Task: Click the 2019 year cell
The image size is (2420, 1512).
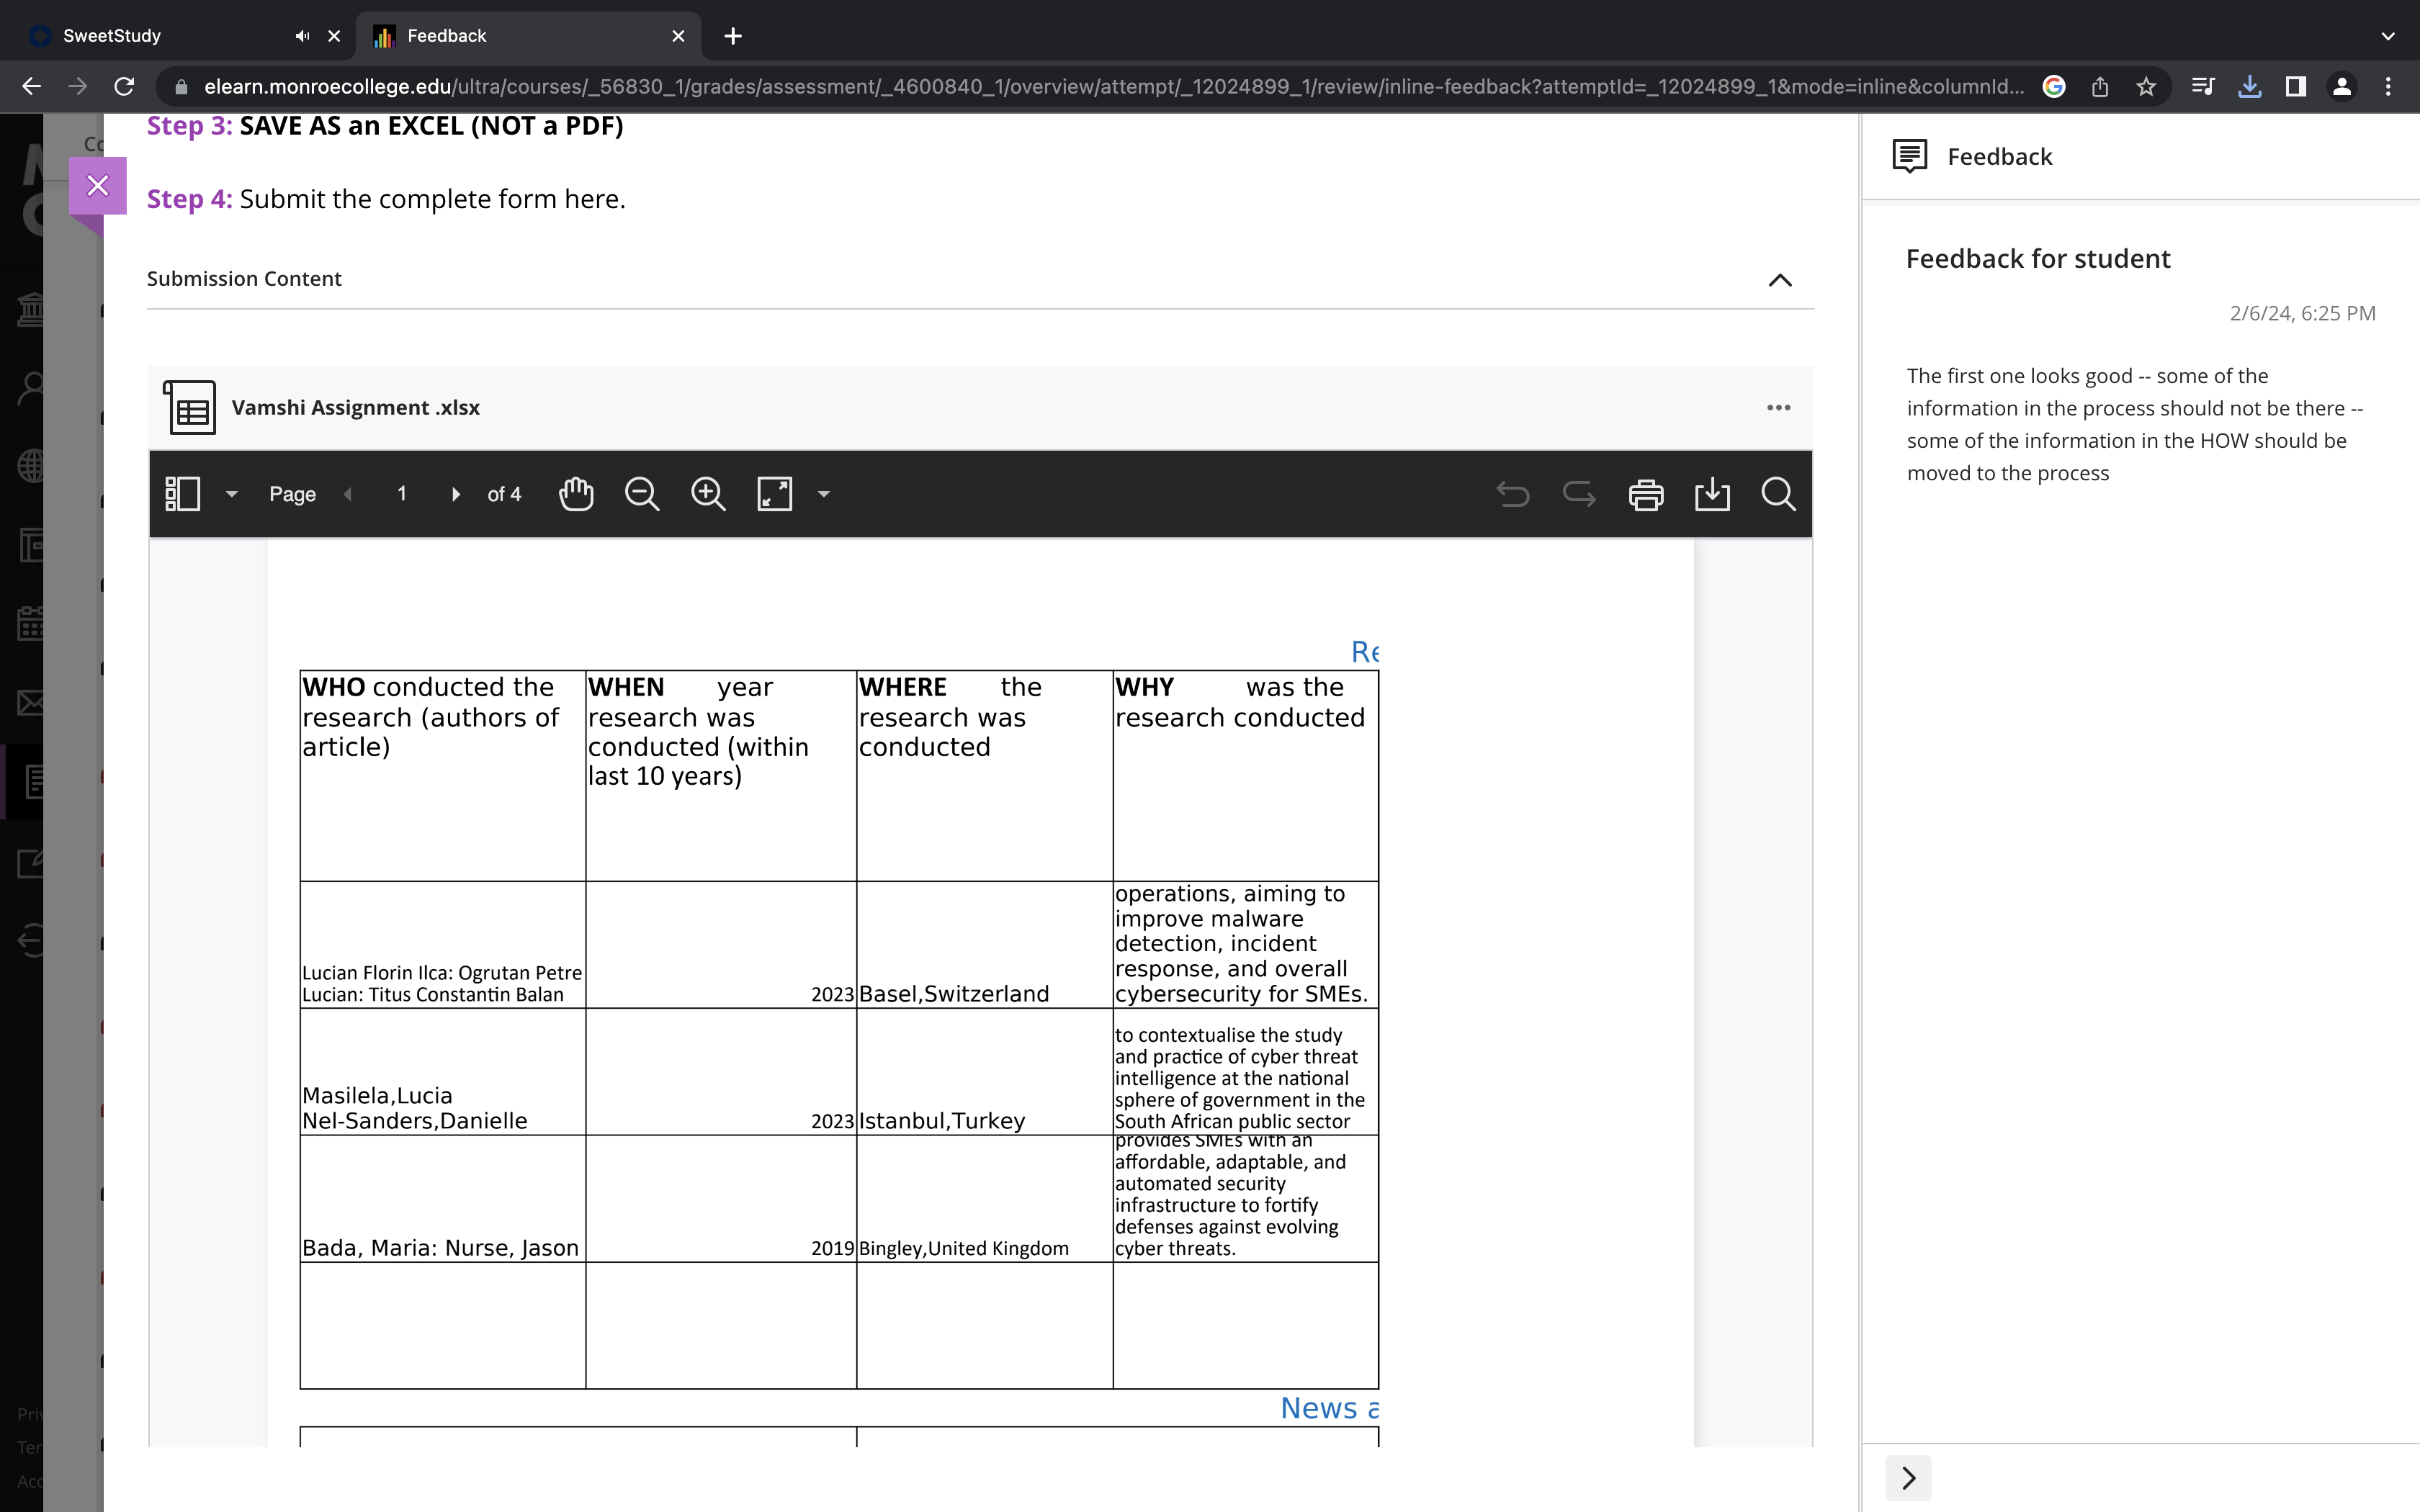Action: 721,1198
